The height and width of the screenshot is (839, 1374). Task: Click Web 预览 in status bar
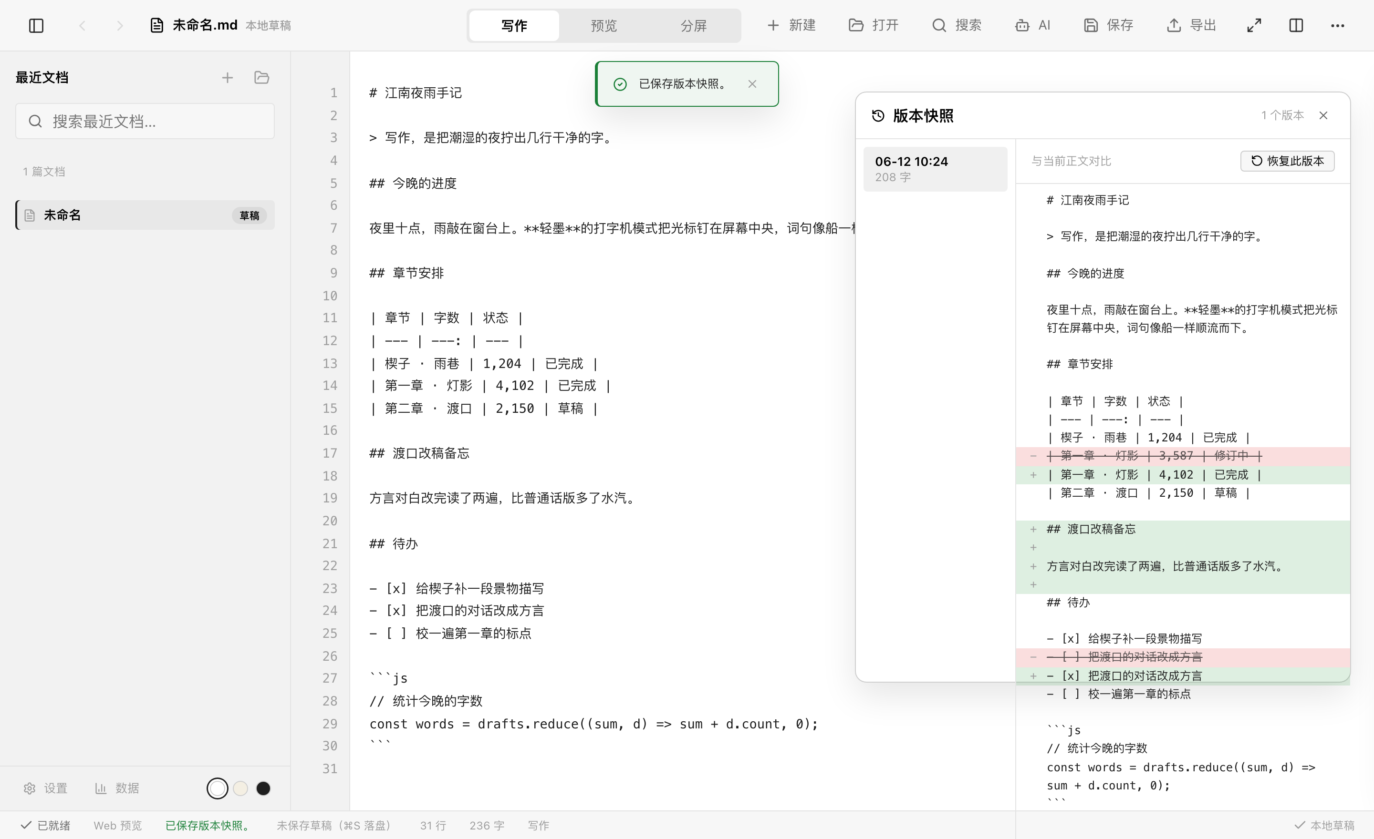(x=118, y=825)
